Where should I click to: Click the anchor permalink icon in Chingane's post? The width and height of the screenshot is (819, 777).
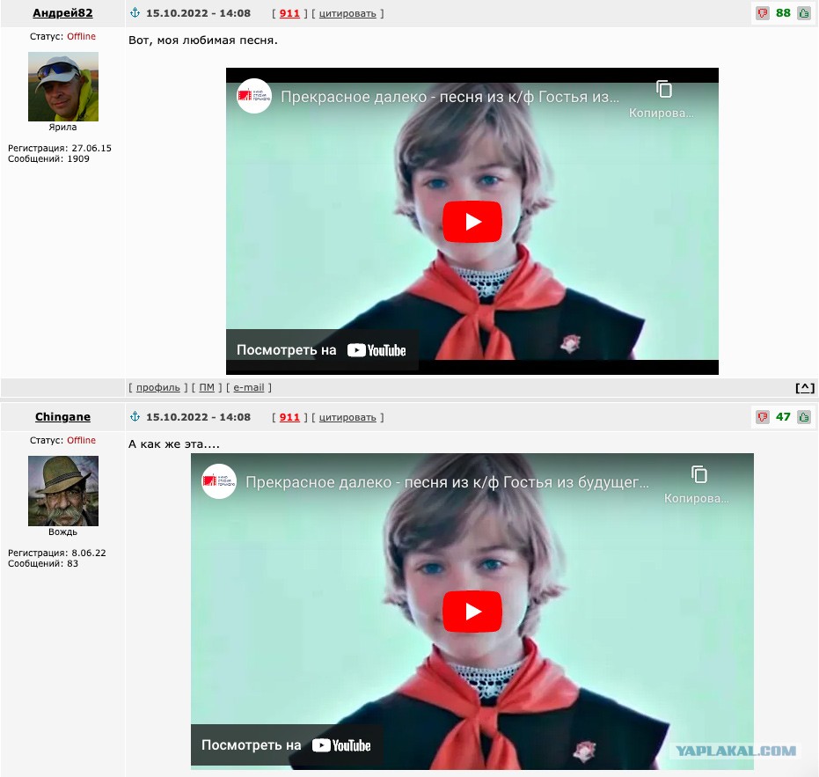point(135,416)
